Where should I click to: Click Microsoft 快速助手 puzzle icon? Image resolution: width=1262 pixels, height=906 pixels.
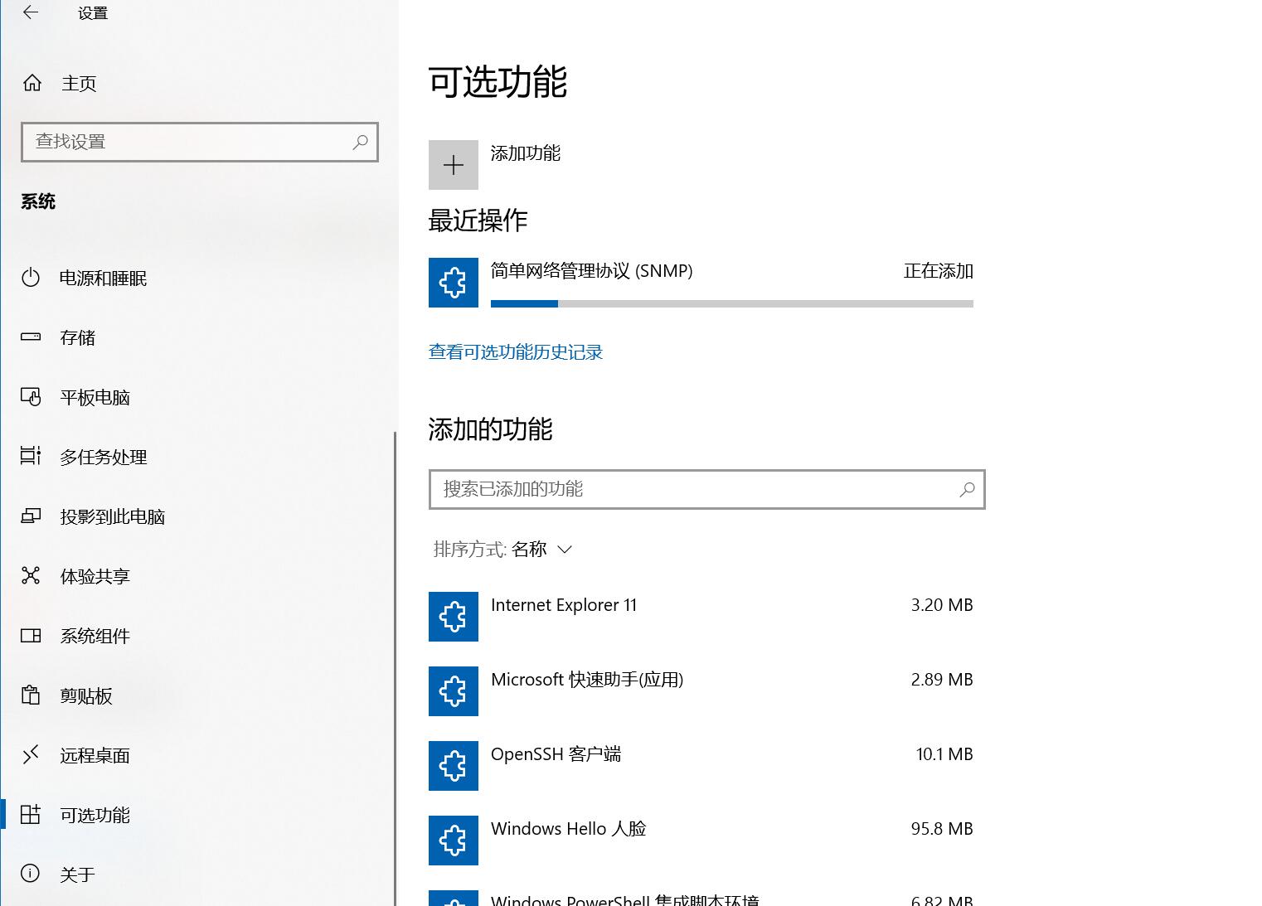454,691
